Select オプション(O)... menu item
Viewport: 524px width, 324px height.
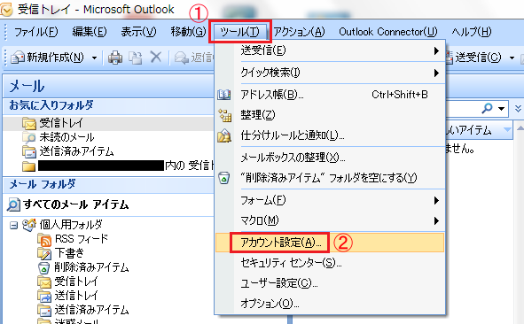(330, 304)
